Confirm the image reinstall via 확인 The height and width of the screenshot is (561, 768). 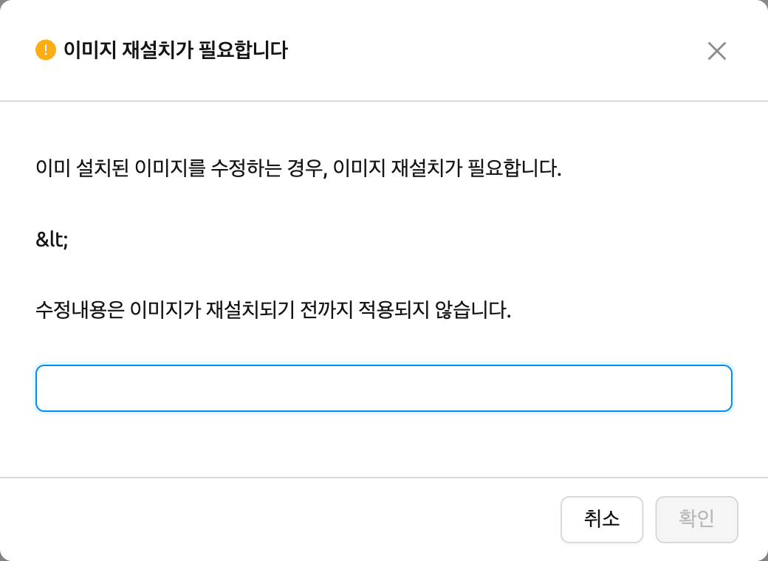click(x=696, y=520)
